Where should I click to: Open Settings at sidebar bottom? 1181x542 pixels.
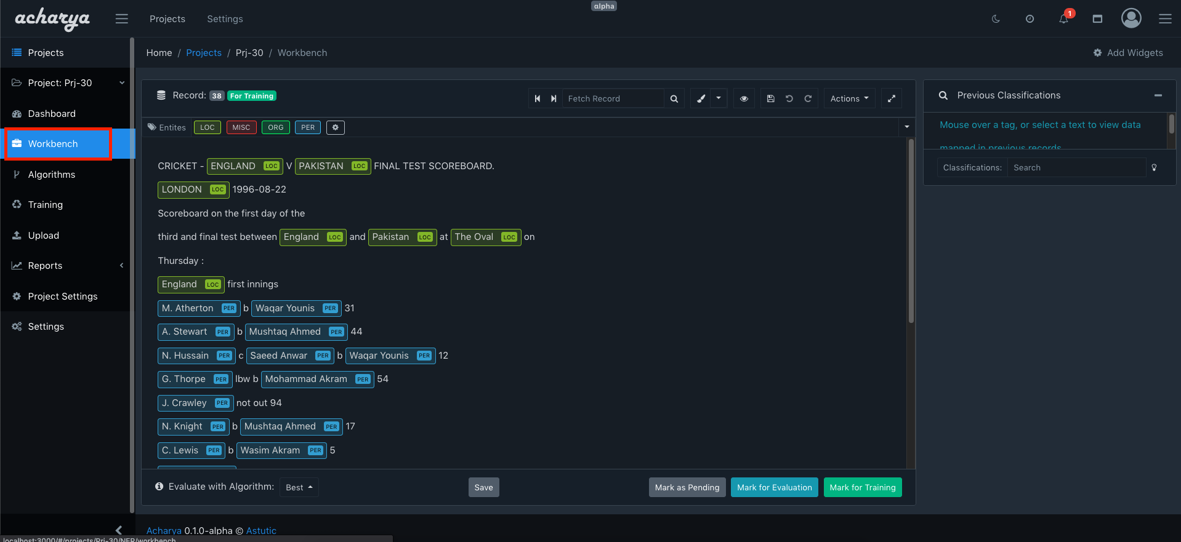65,327
